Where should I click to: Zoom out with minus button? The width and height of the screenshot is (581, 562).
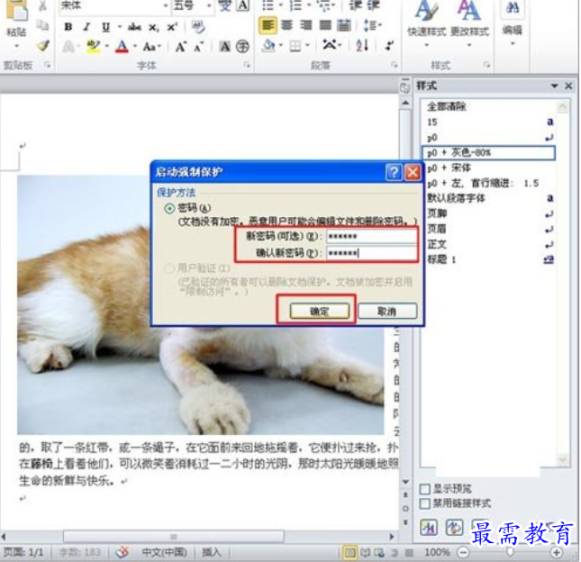(463, 552)
